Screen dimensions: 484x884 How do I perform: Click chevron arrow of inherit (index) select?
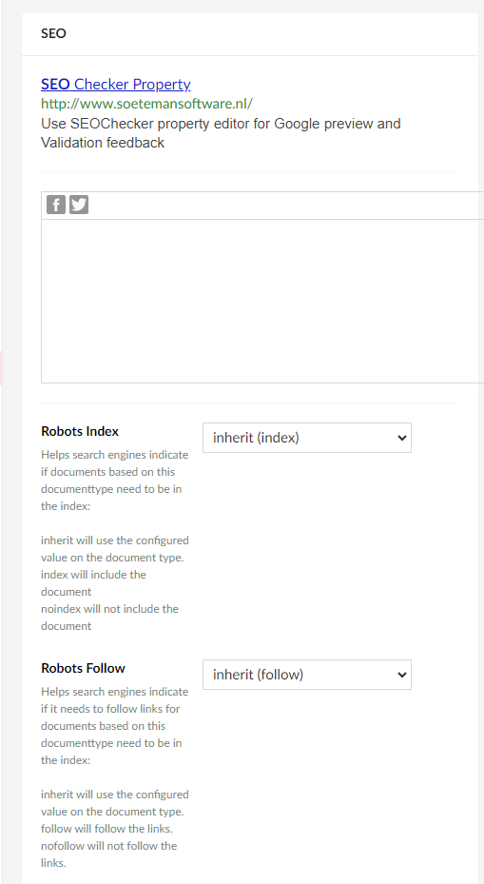pyautogui.click(x=401, y=438)
